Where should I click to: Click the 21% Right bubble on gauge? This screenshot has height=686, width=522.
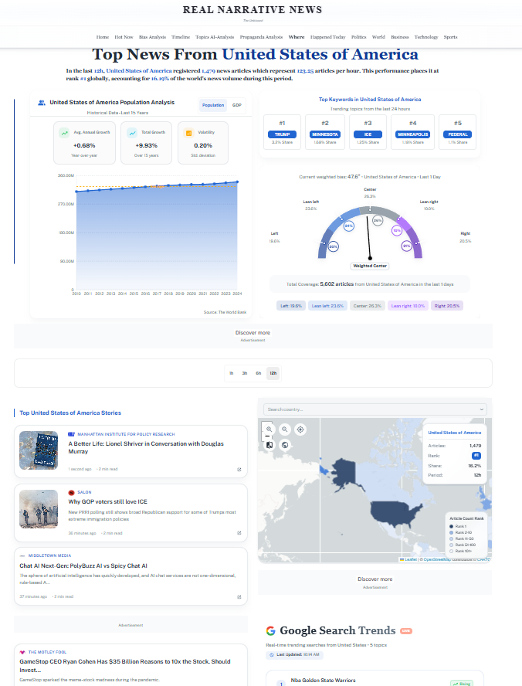[x=407, y=246]
